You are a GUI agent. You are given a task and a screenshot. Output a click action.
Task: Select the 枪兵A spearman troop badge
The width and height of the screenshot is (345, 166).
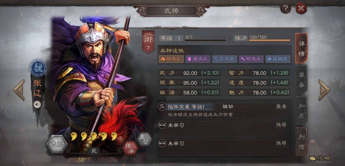[251, 59]
